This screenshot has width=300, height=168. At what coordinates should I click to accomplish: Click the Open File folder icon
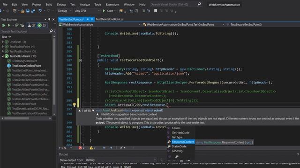22,11
